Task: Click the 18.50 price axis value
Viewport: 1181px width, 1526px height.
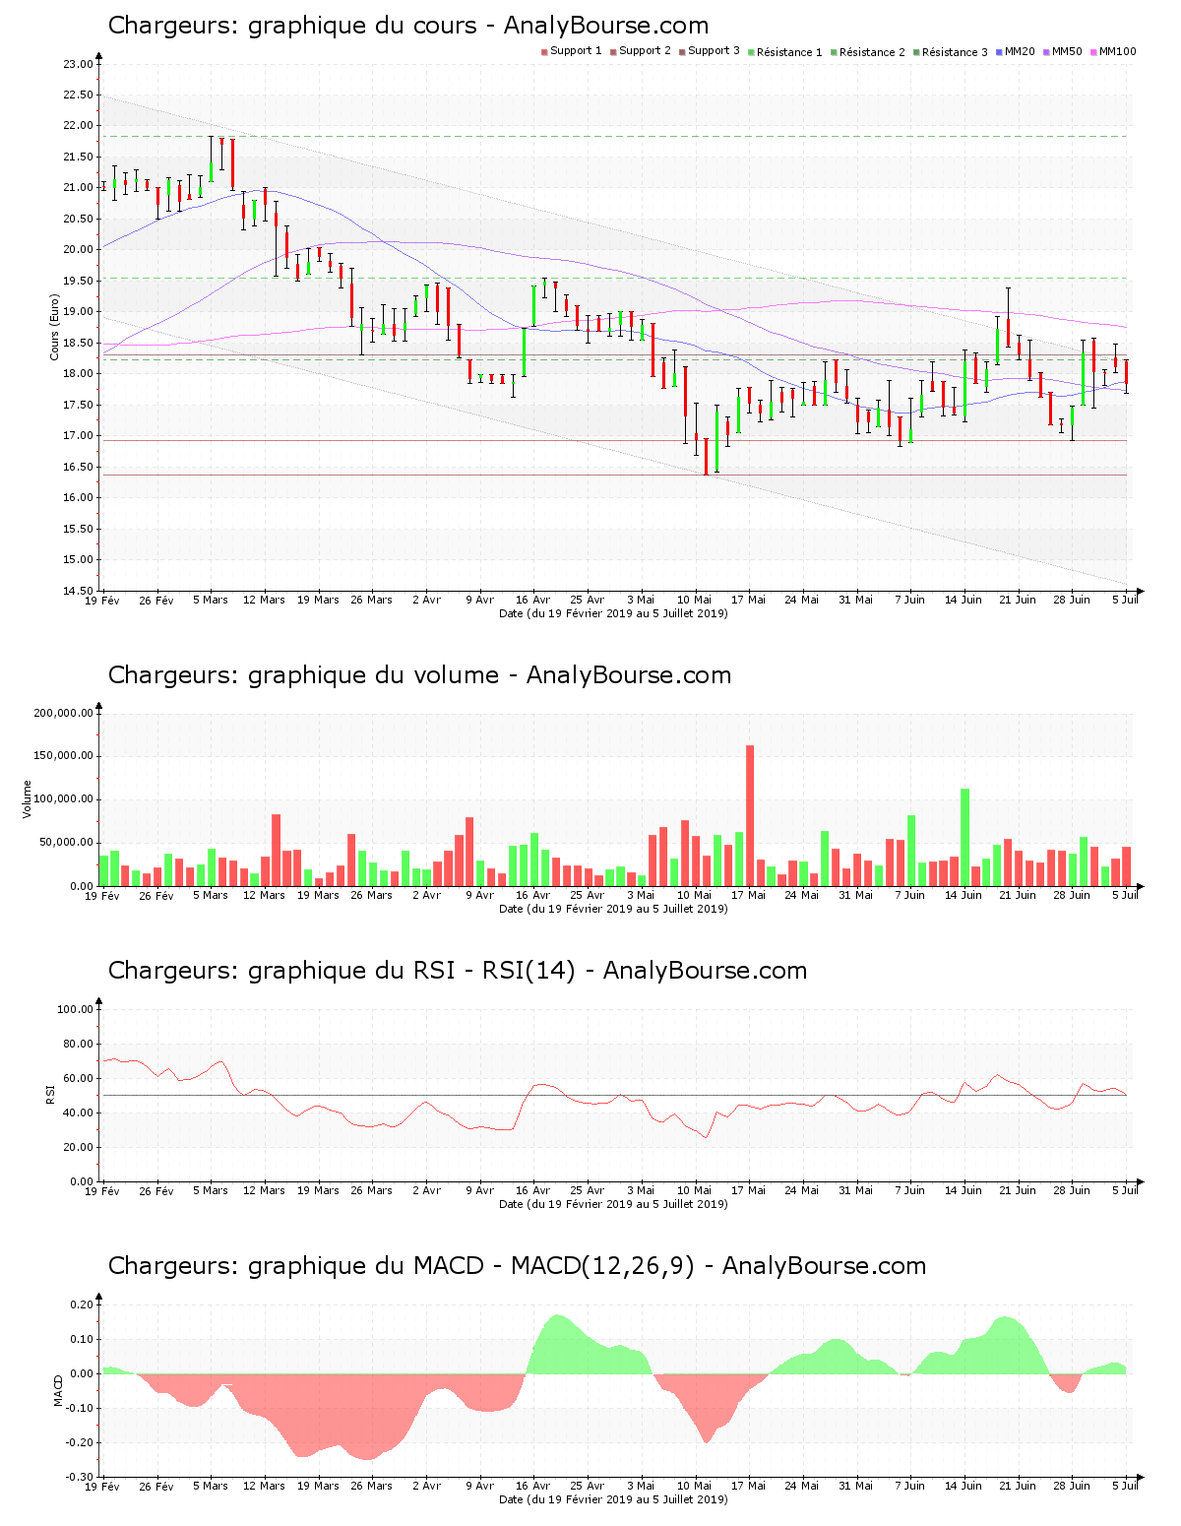Action: click(x=78, y=343)
